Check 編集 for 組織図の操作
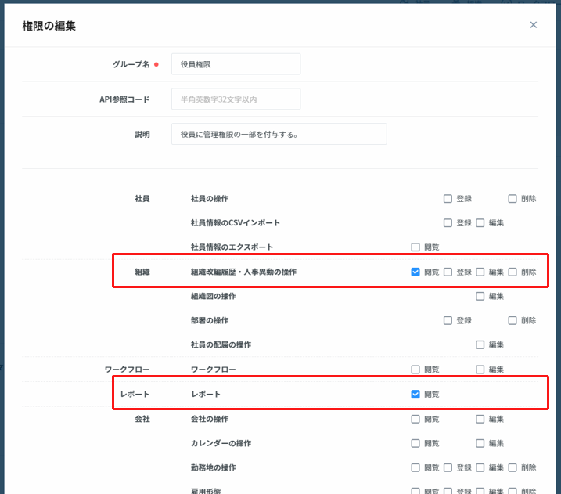Image resolution: width=561 pixels, height=494 pixels. (x=480, y=297)
